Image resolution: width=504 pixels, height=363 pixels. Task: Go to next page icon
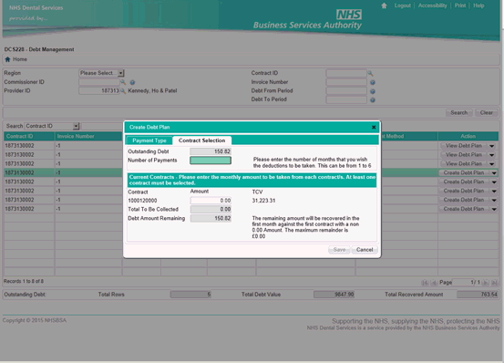click(x=486, y=283)
